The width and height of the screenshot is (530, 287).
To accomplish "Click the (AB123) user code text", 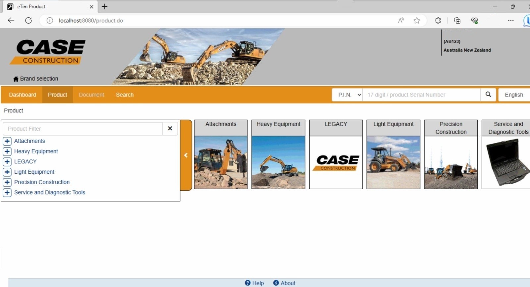I will [x=452, y=41].
